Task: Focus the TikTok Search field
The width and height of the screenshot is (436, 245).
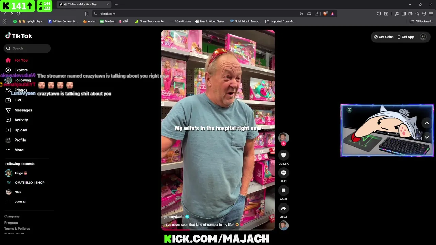Action: click(27, 48)
